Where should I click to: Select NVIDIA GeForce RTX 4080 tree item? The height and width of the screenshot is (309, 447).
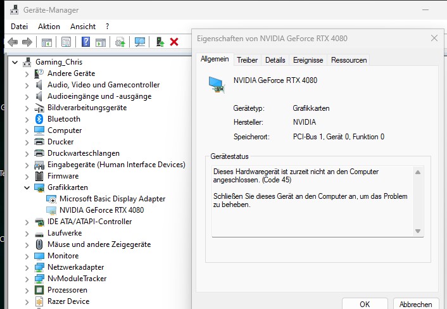[x=101, y=210]
